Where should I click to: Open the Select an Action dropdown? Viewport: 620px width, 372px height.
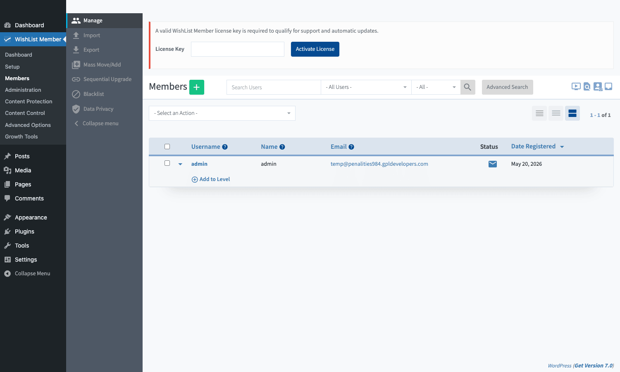222,113
